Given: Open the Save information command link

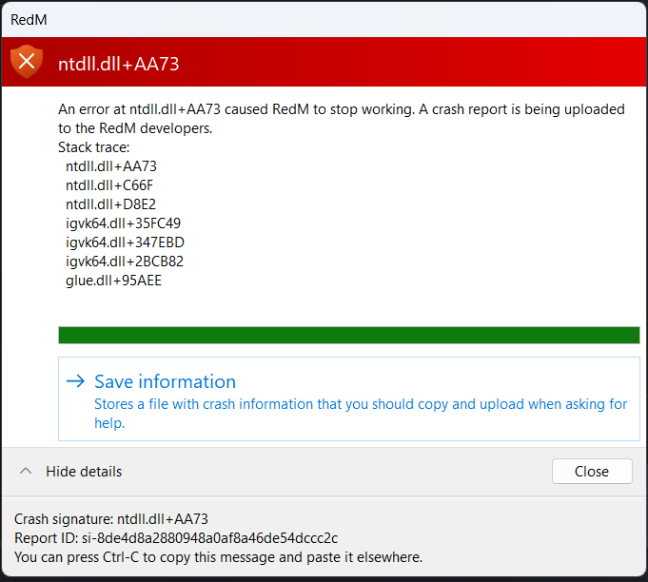Looking at the screenshot, I should click(165, 382).
